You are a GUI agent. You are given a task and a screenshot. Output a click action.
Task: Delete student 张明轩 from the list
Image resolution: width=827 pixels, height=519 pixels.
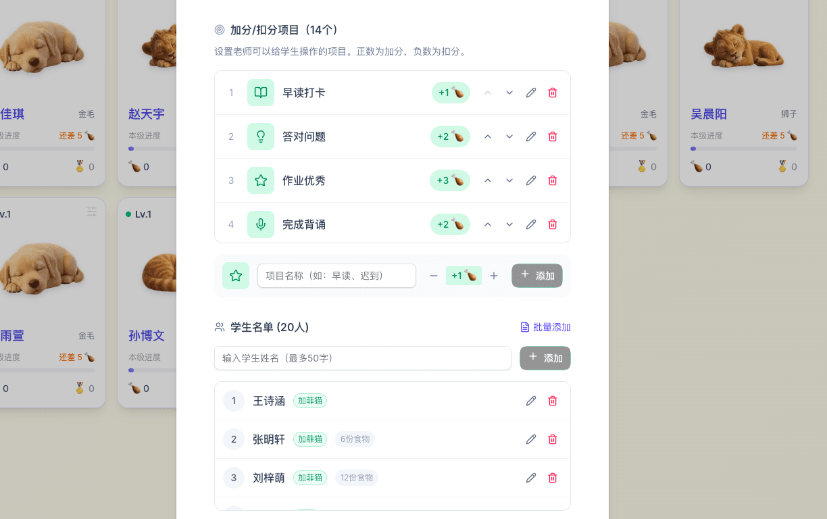click(x=553, y=439)
